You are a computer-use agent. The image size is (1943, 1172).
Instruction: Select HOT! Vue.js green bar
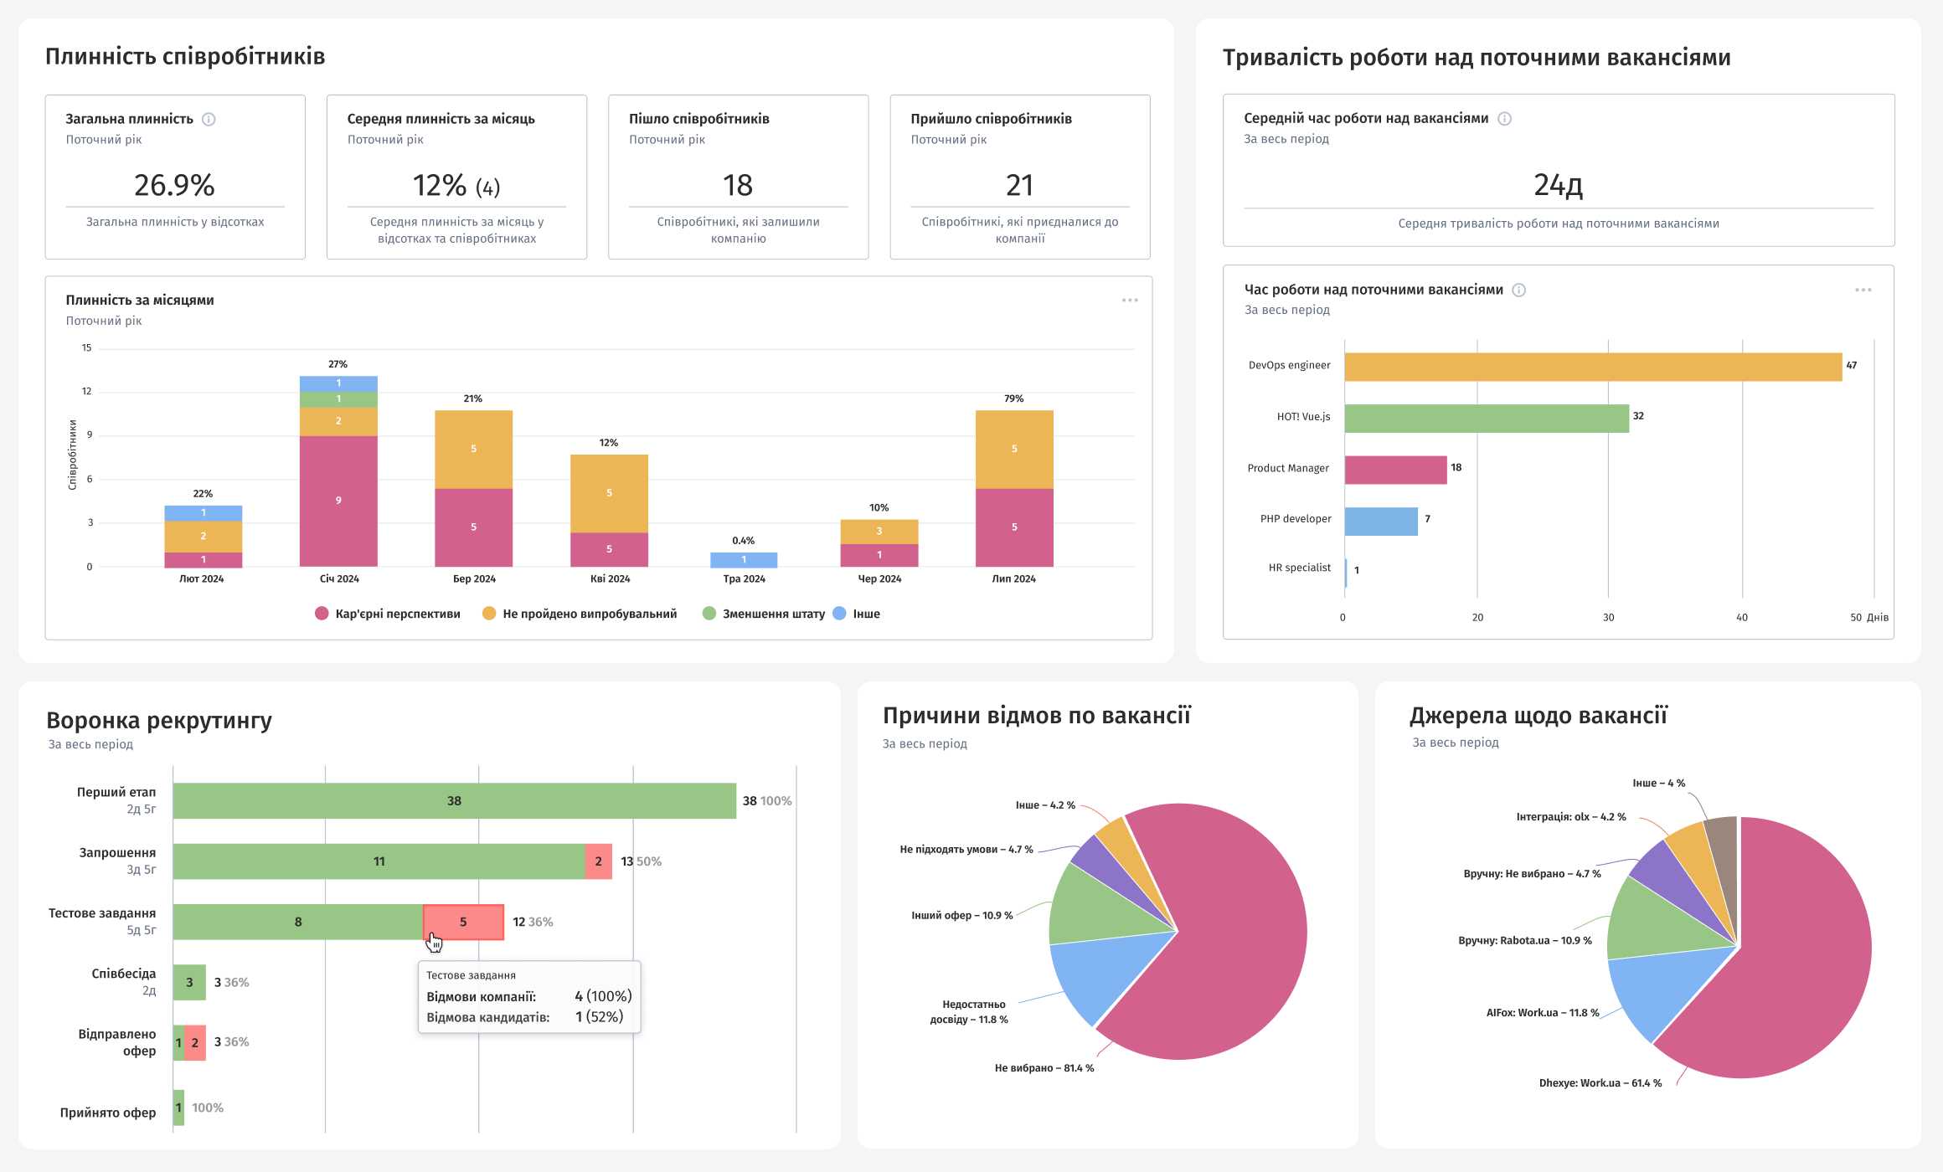pos(1487,418)
